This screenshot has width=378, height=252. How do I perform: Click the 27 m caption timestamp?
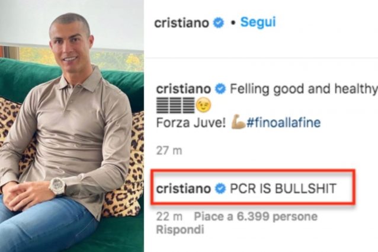[169, 151]
